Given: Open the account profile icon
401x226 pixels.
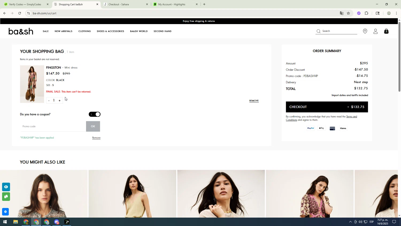Looking at the screenshot, I should point(376,31).
